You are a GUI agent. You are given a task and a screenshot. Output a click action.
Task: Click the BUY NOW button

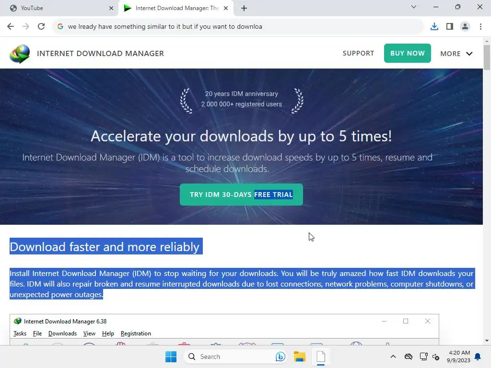point(408,53)
